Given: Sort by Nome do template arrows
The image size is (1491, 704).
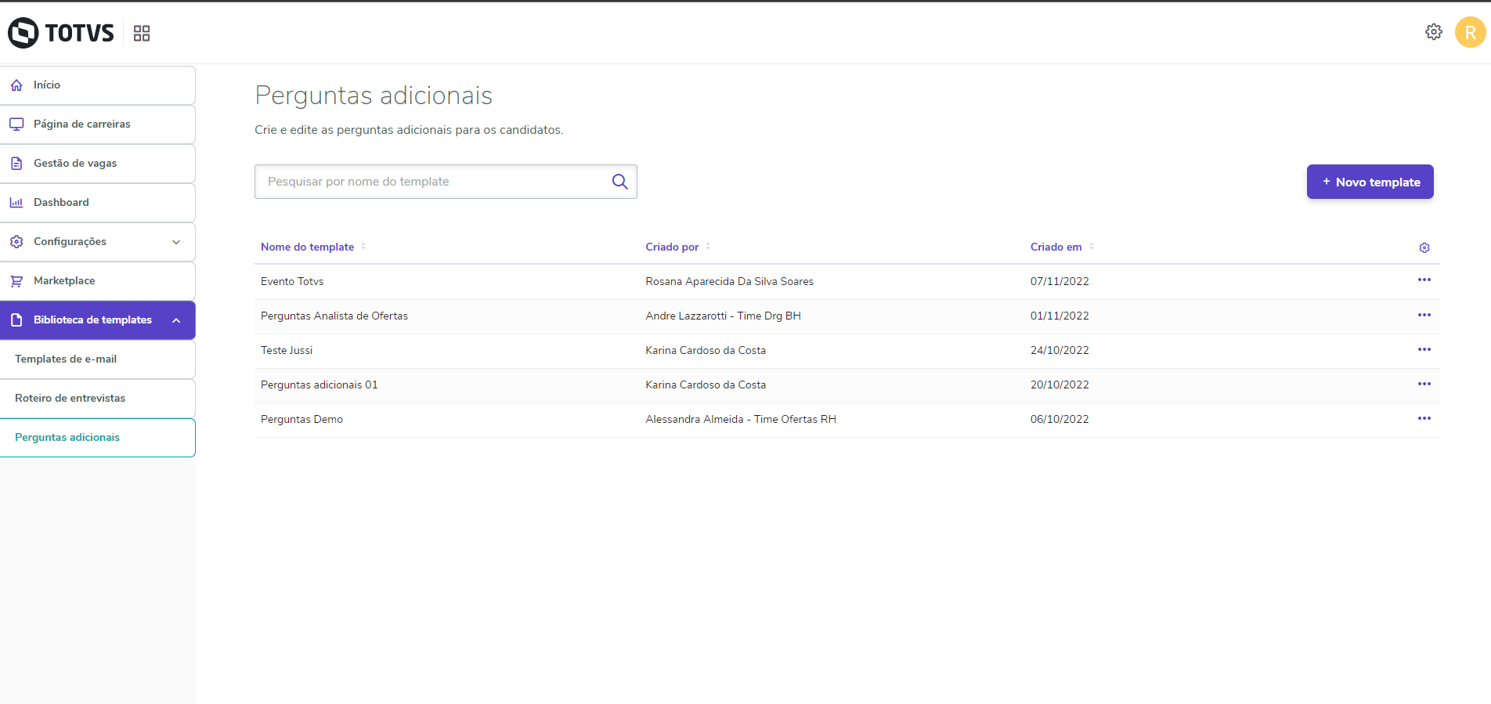Looking at the screenshot, I should pos(363,247).
